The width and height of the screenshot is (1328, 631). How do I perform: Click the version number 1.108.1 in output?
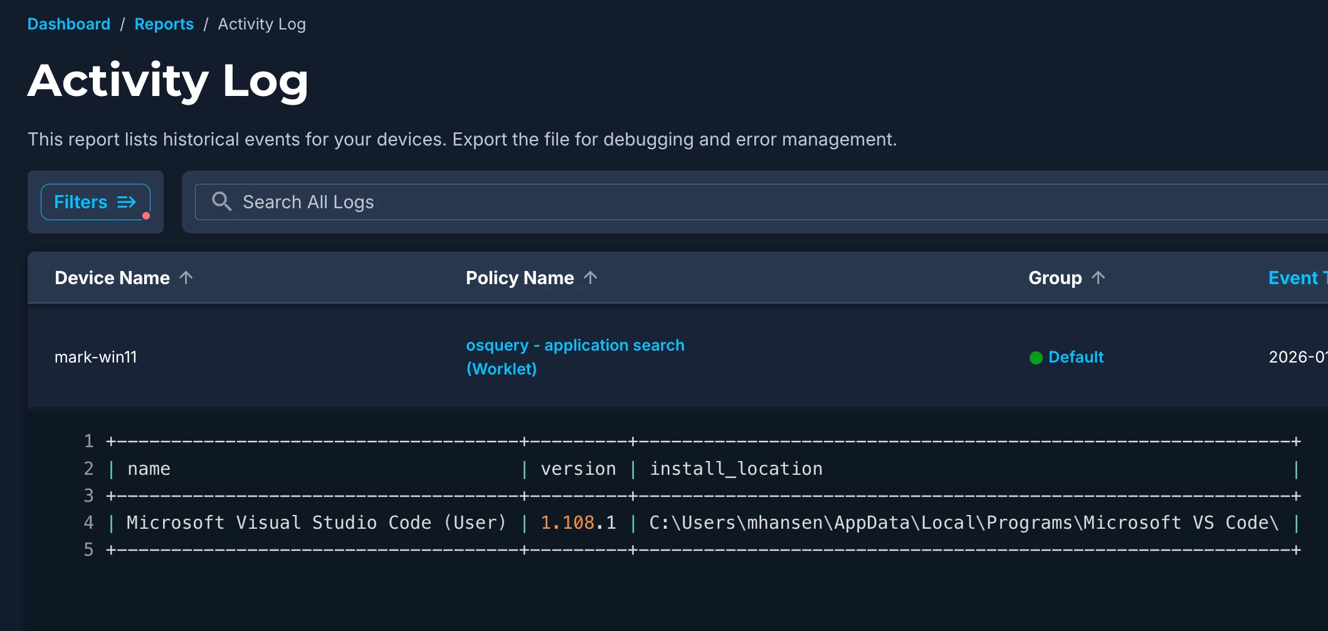578,522
